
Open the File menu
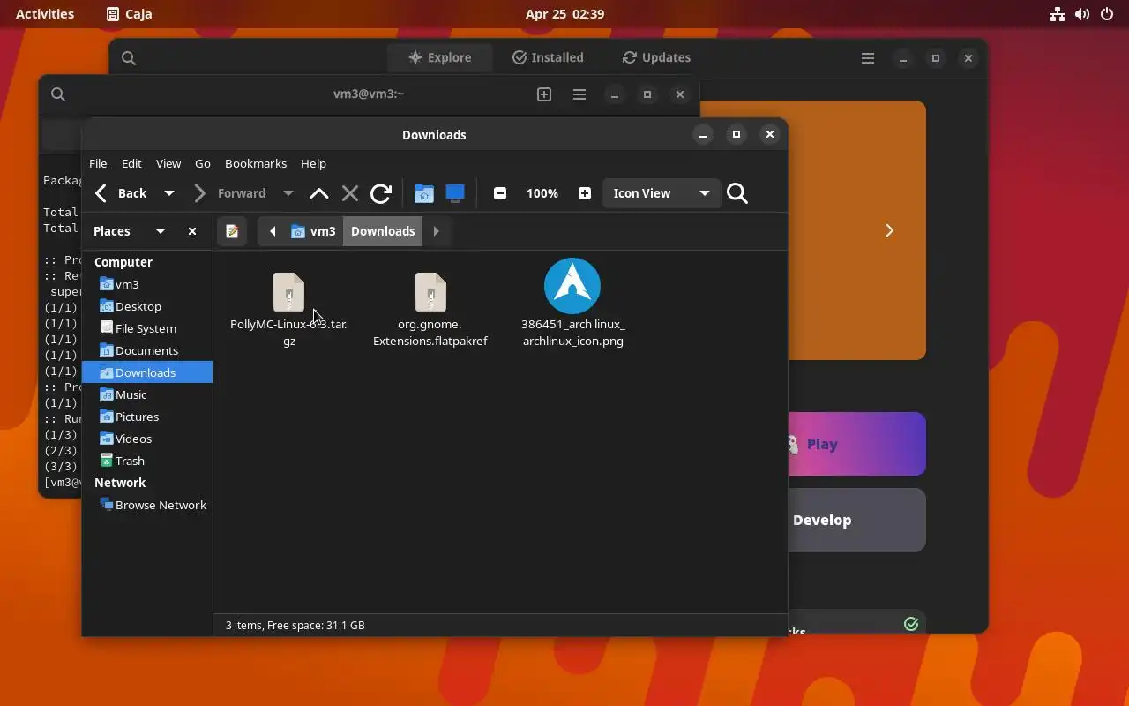[98, 163]
